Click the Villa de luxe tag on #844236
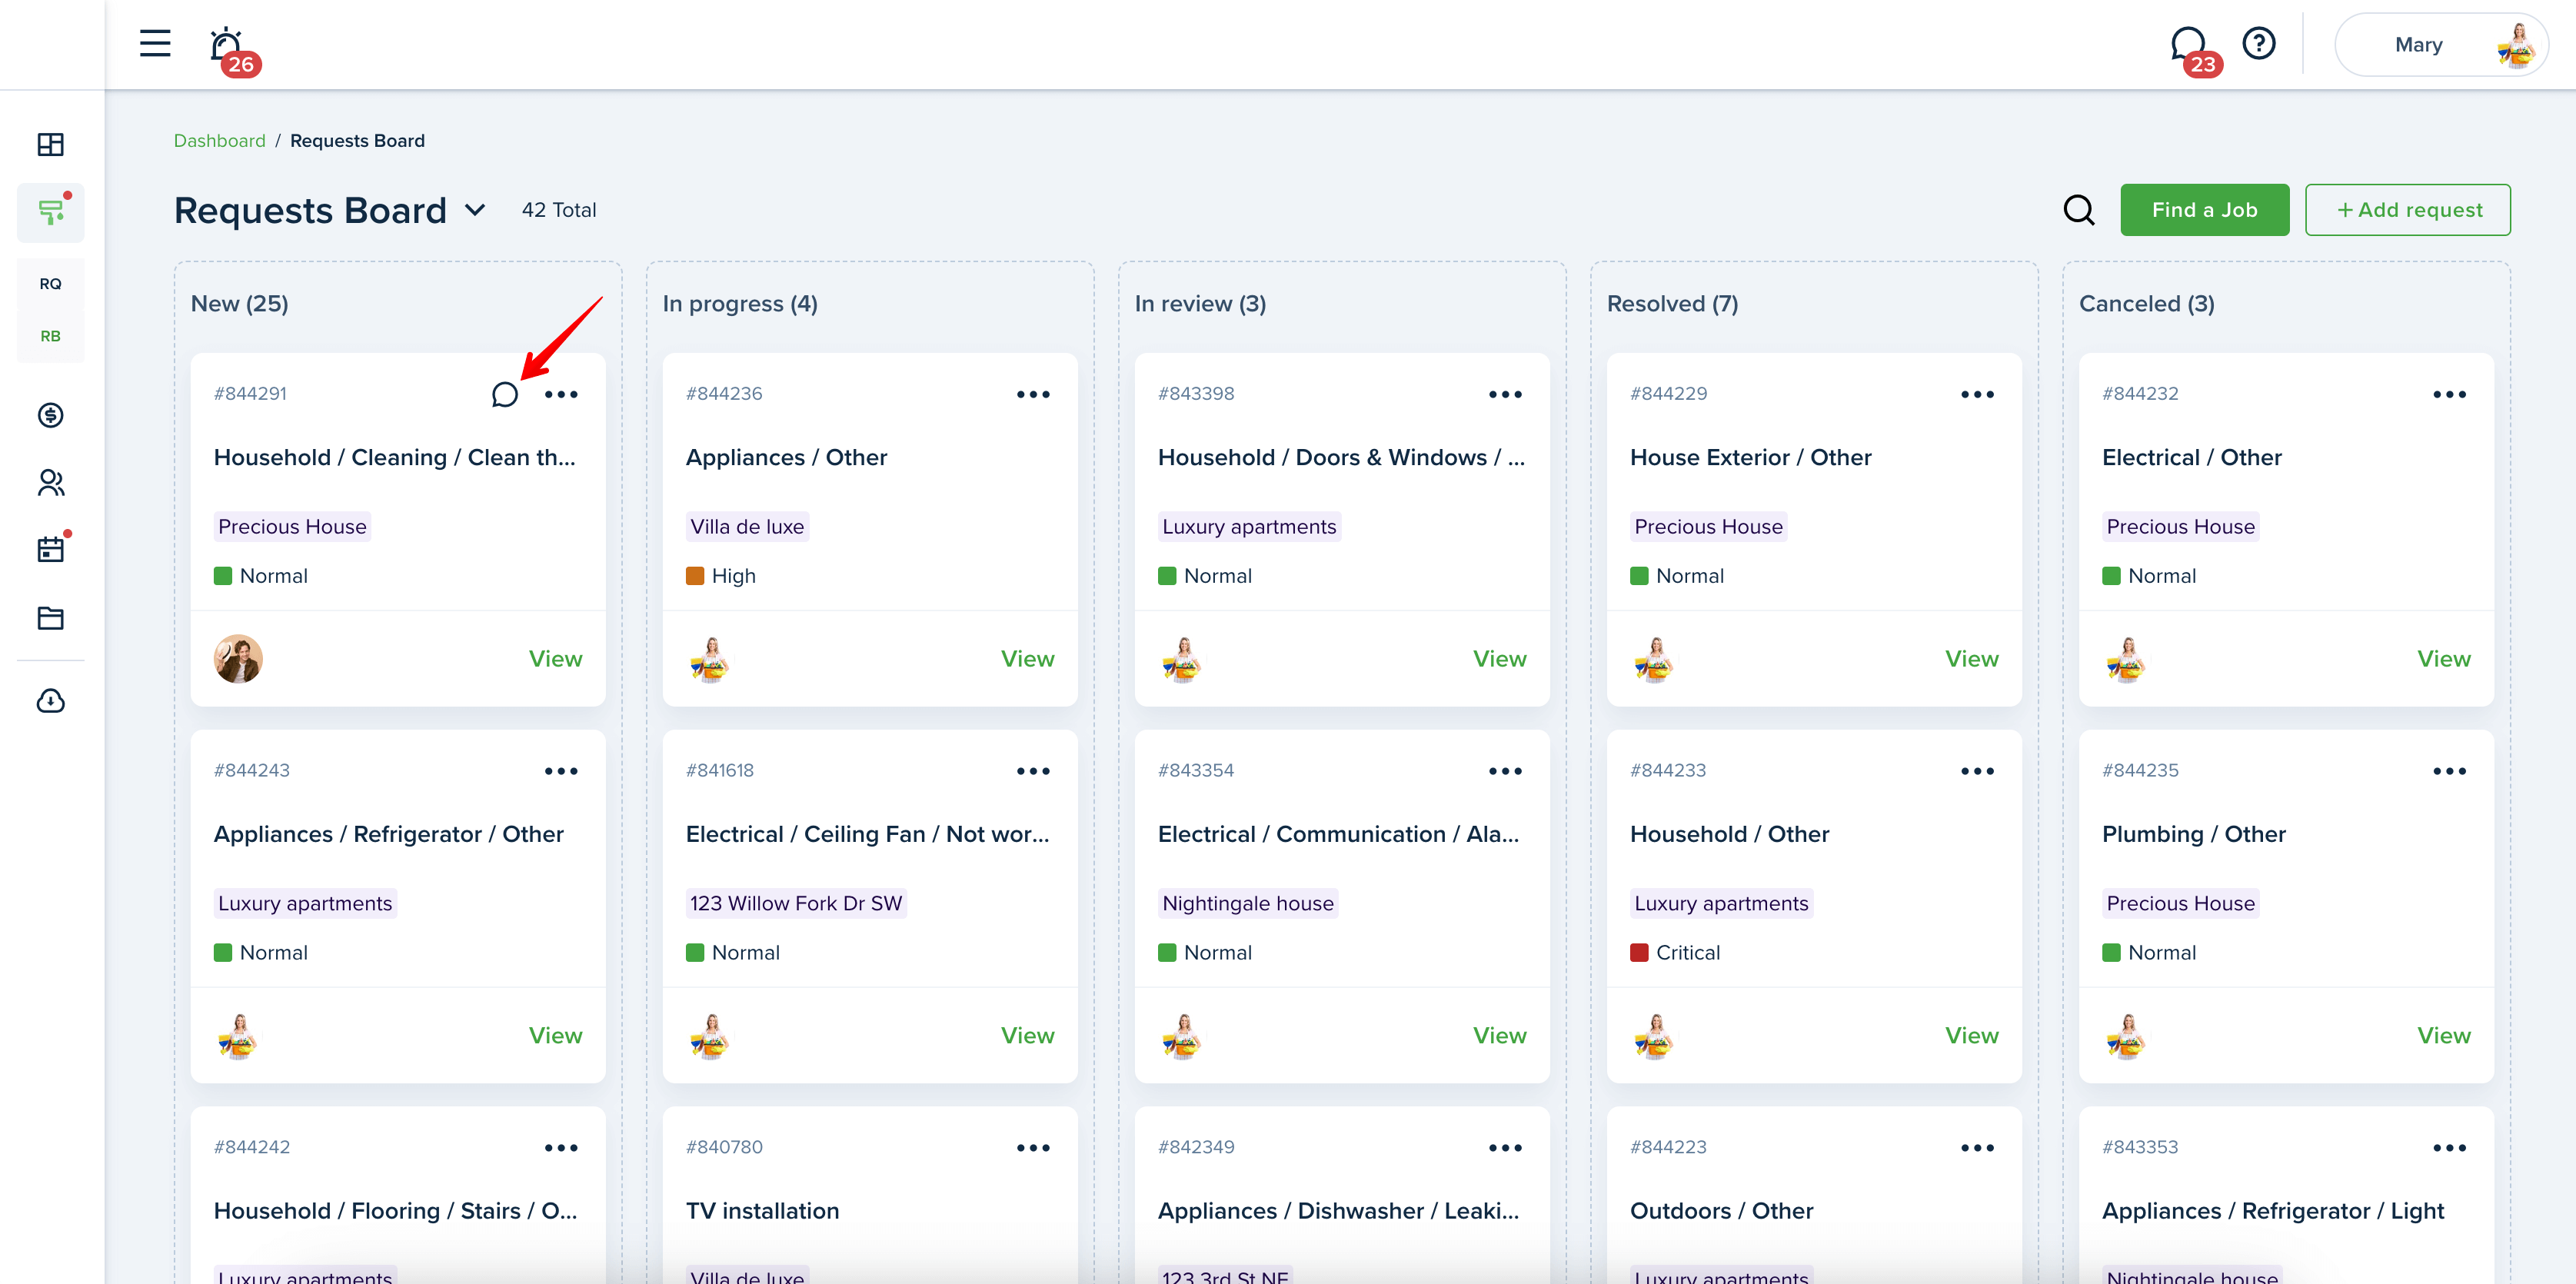Screen dimensions: 2576x1284 [747, 527]
